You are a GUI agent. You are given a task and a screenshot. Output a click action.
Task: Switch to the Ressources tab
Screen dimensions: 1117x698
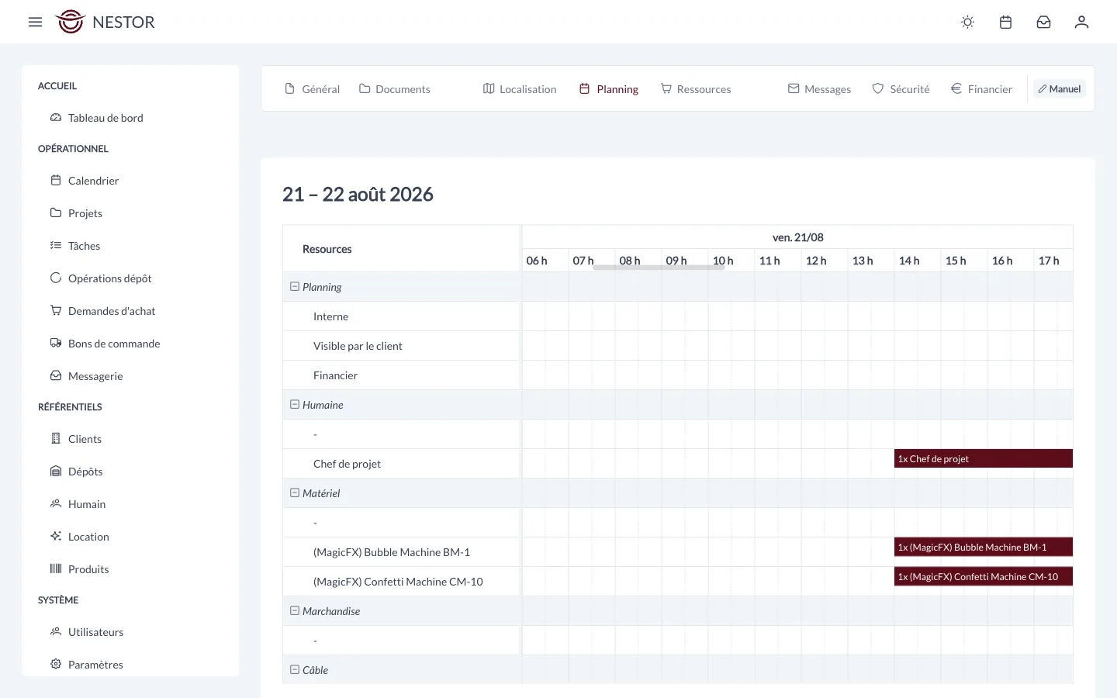(696, 89)
